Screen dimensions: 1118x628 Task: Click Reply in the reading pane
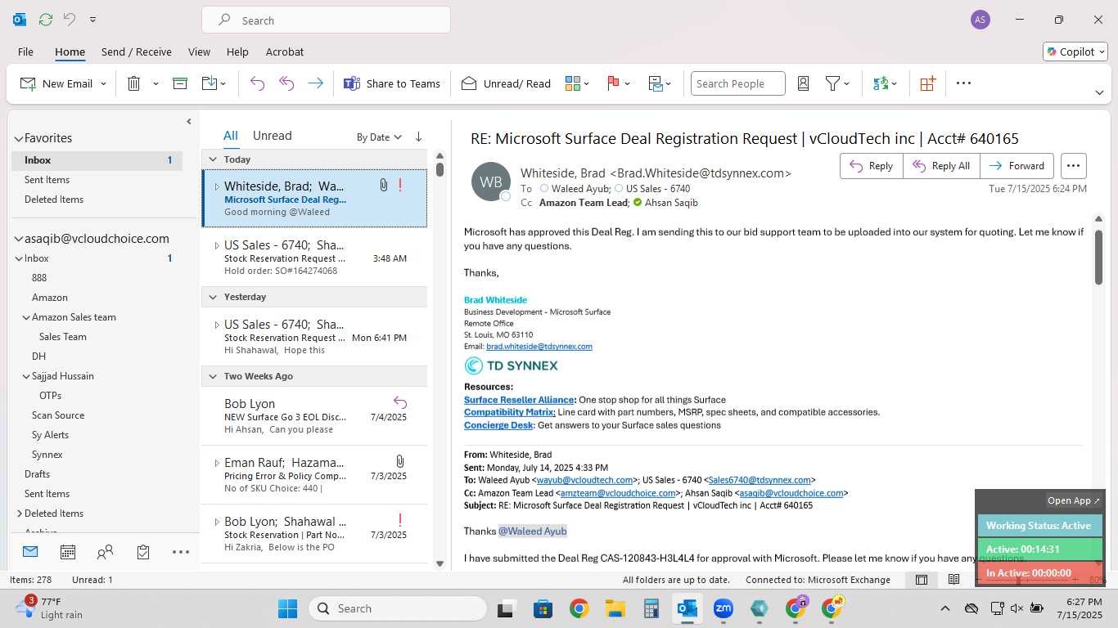coord(872,166)
